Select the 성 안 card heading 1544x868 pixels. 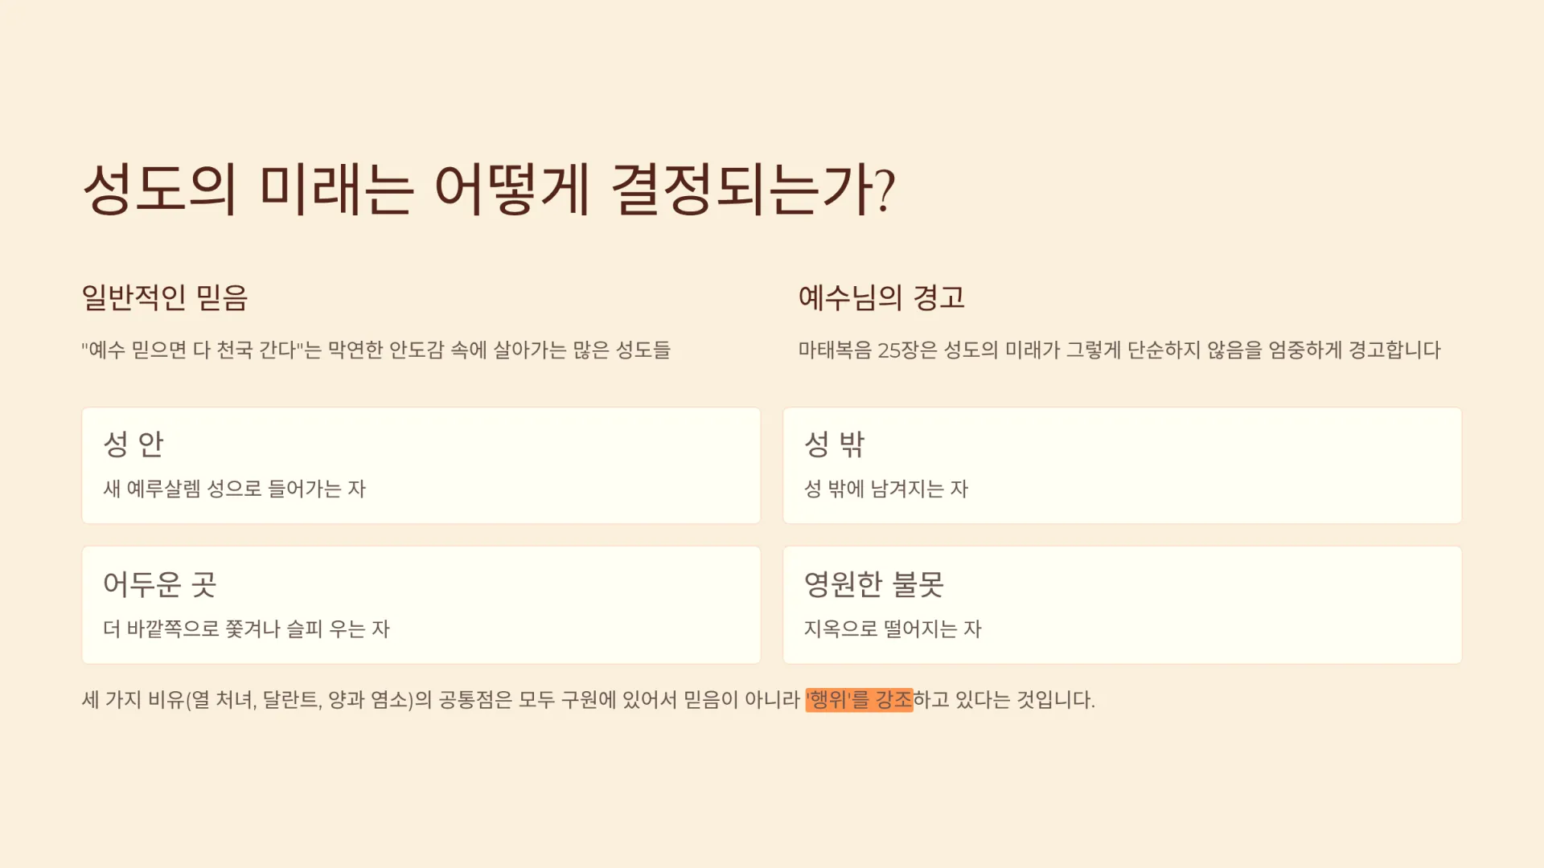[x=133, y=444]
